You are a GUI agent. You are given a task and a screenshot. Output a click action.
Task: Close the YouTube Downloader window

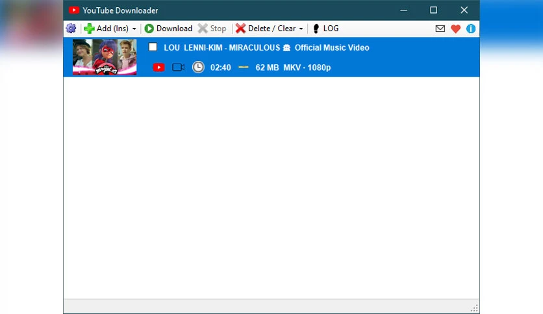point(464,10)
